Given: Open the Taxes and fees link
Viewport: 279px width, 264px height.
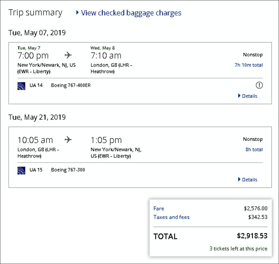Looking at the screenshot, I should coord(171,217).
